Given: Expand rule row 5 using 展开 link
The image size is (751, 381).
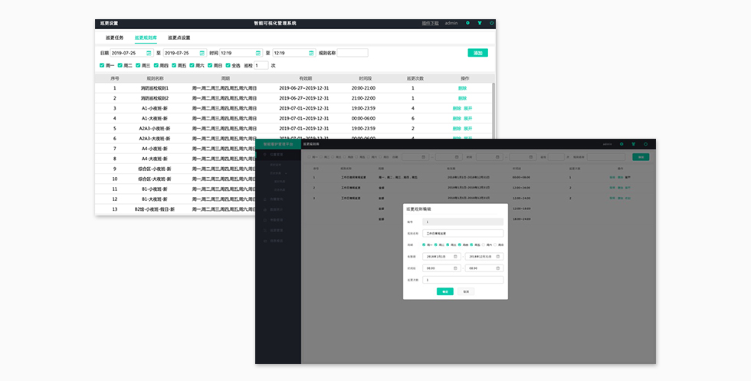Looking at the screenshot, I should click(467, 128).
